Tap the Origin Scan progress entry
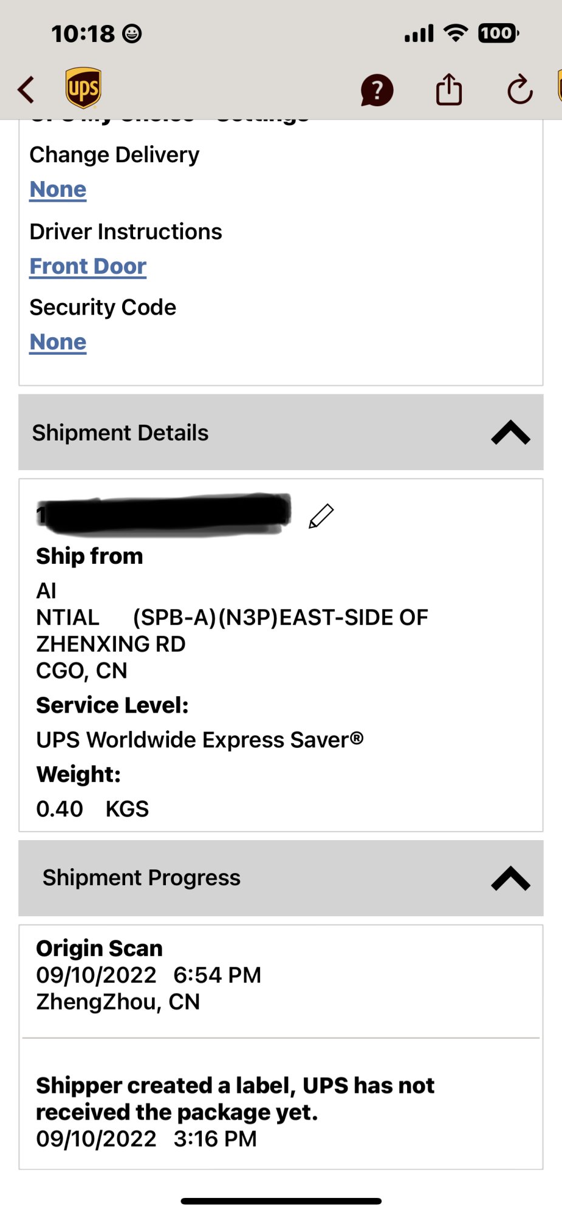562x1215 pixels. [x=149, y=975]
